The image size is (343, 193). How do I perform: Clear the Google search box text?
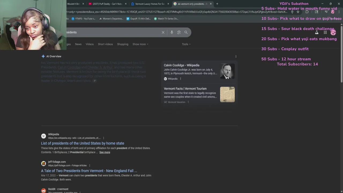(x=163, y=32)
